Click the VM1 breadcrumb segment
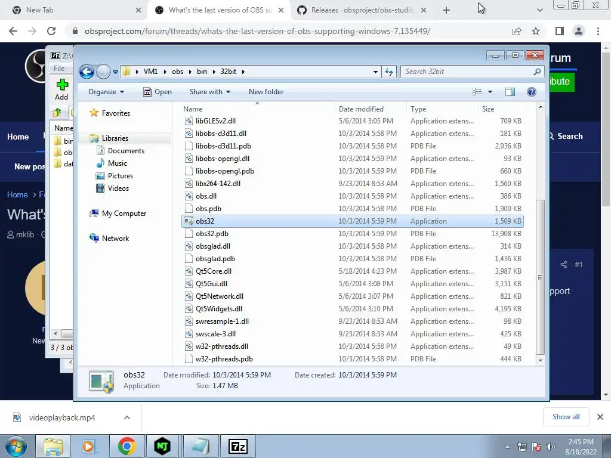This screenshot has height=458, width=611. [x=150, y=72]
